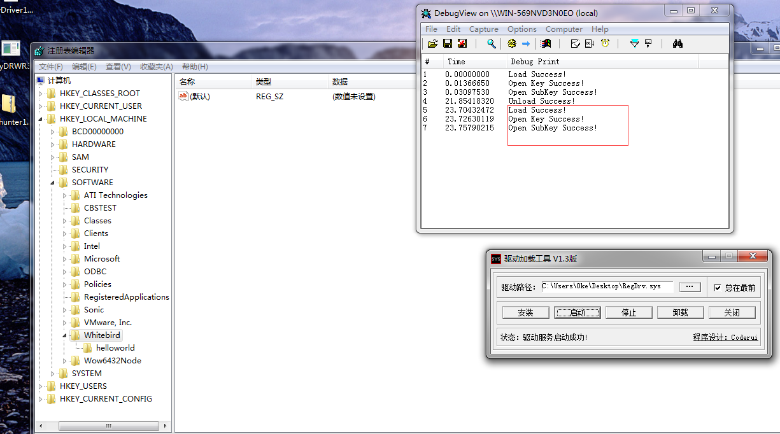
Task: Click the 启动 start button
Action: click(x=577, y=312)
